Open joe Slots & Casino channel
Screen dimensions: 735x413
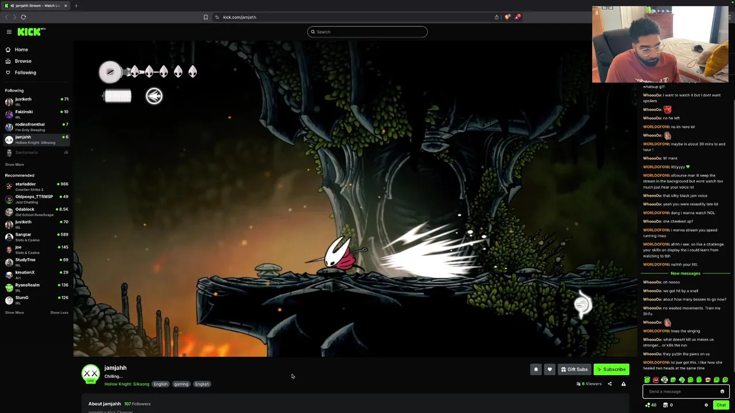[x=36, y=250]
